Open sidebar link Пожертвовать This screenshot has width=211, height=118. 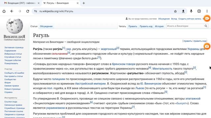coord(11,63)
